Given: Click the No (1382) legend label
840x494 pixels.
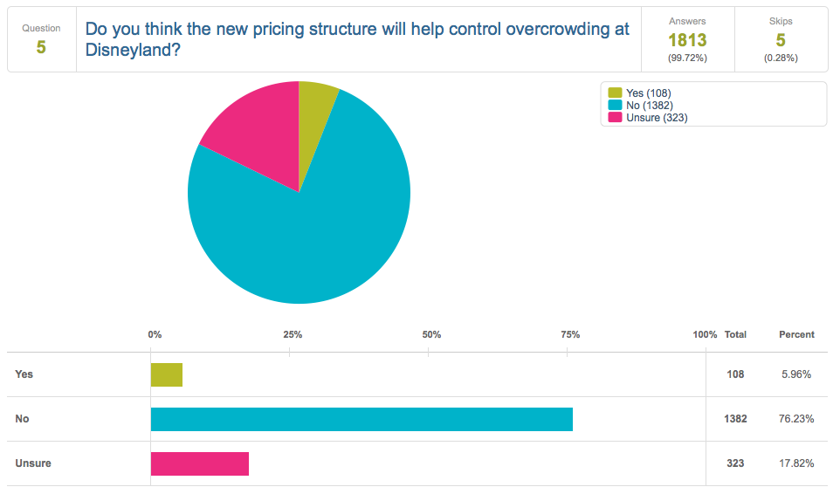Looking at the screenshot, I should tap(650, 106).
